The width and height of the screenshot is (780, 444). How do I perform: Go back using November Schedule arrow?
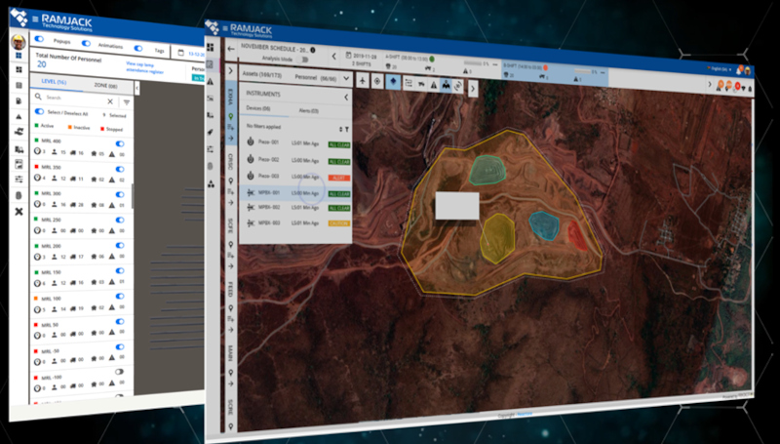[x=231, y=46]
